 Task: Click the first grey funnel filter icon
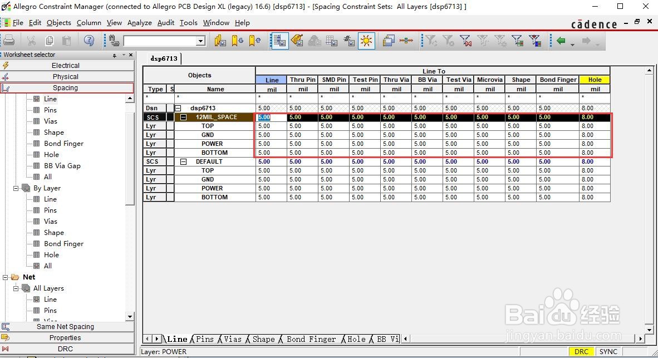tap(431, 40)
